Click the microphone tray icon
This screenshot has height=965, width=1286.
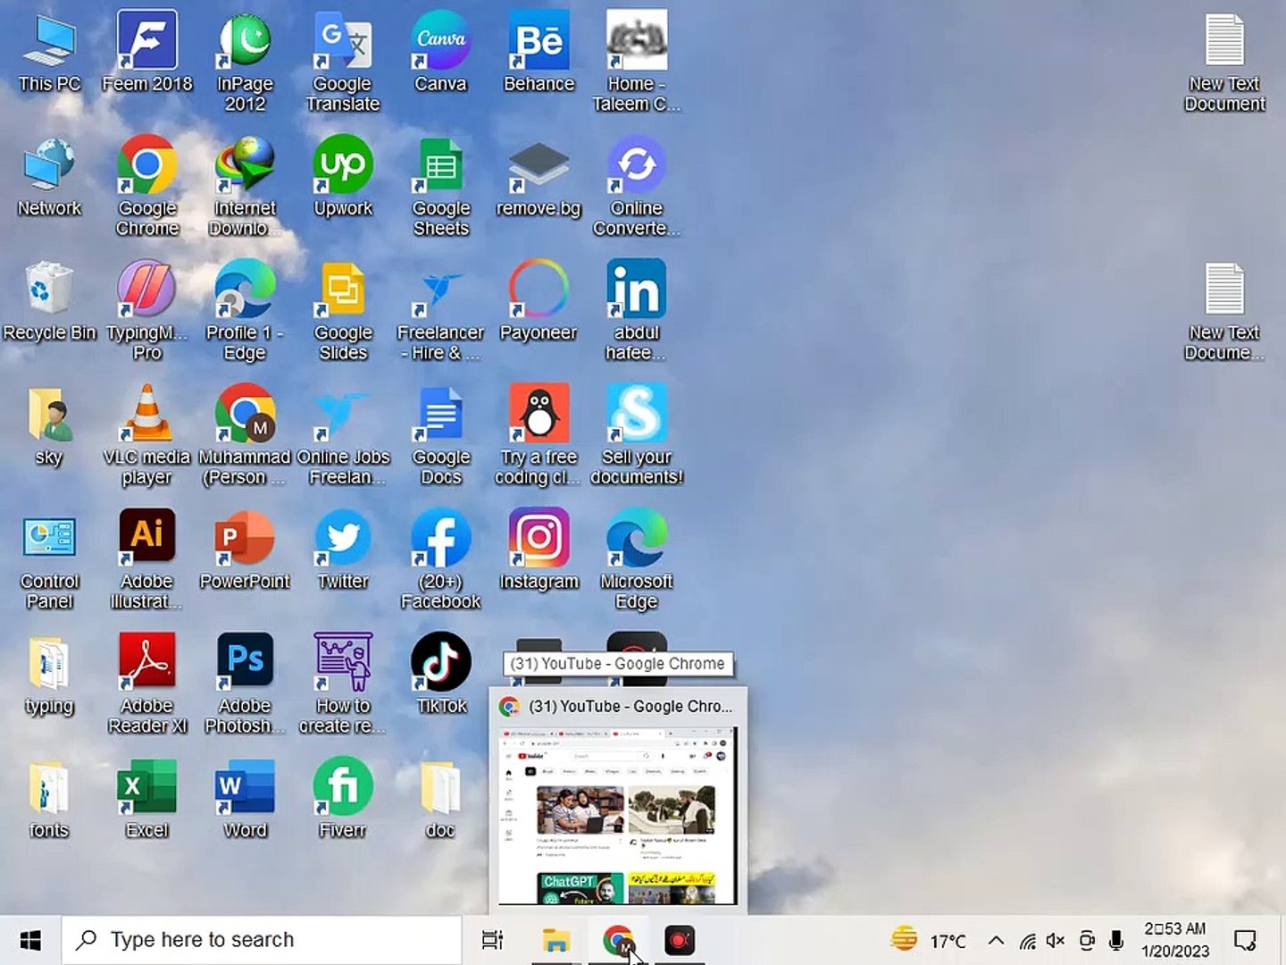click(1115, 940)
